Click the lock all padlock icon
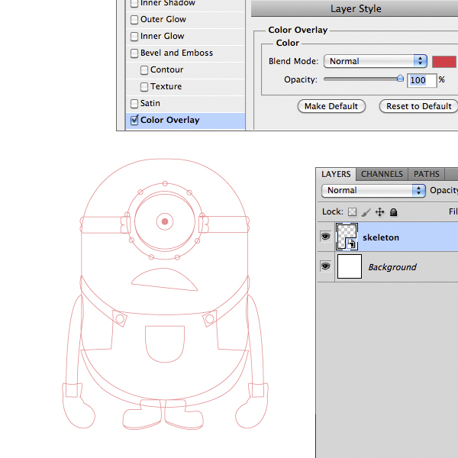The height and width of the screenshot is (458, 458). point(393,211)
